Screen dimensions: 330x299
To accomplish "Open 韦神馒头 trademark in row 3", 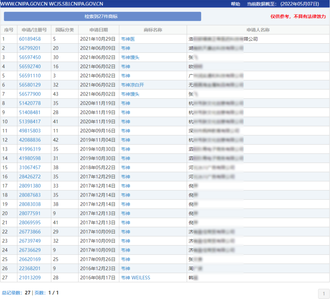I will pyautogui.click(x=130, y=57).
